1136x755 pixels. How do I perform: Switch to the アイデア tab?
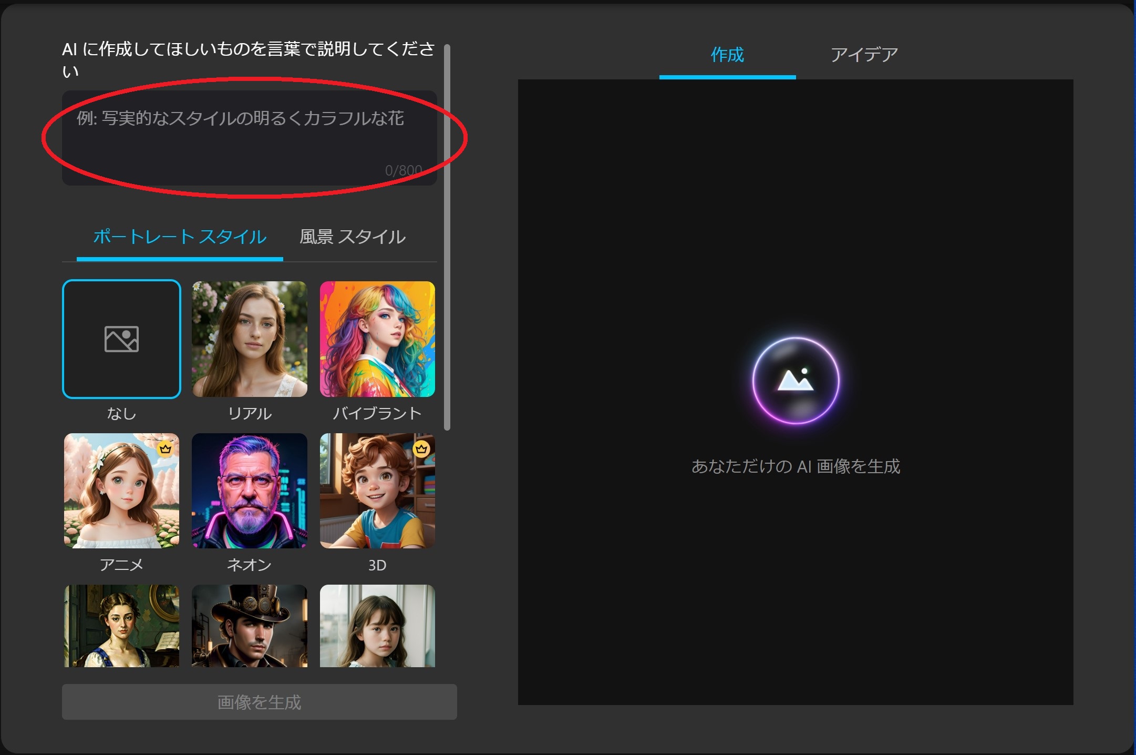(864, 55)
